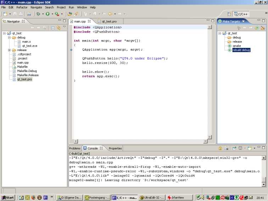Switch to the qt_test.pro editor tab
This screenshot has width=268, height=201.
point(109,22)
